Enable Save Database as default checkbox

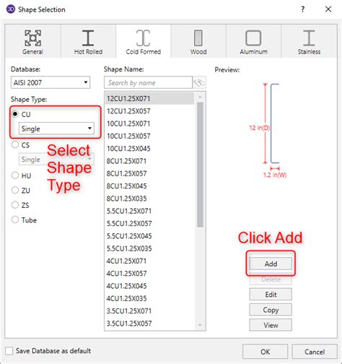[9, 351]
